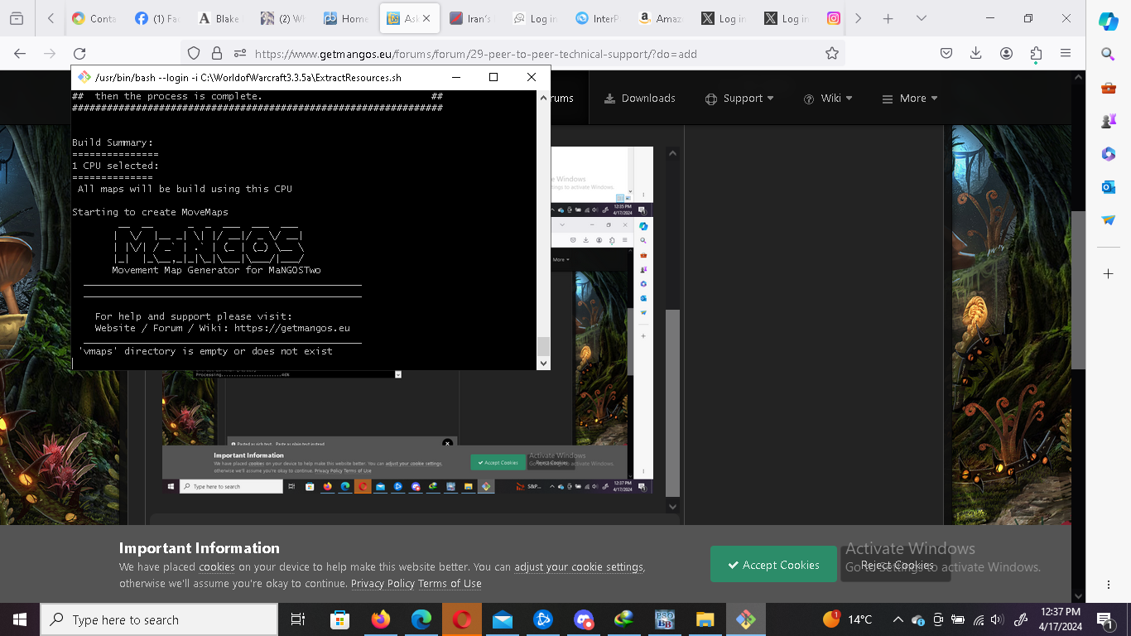Reload the page with the refresh icon

[79, 53]
